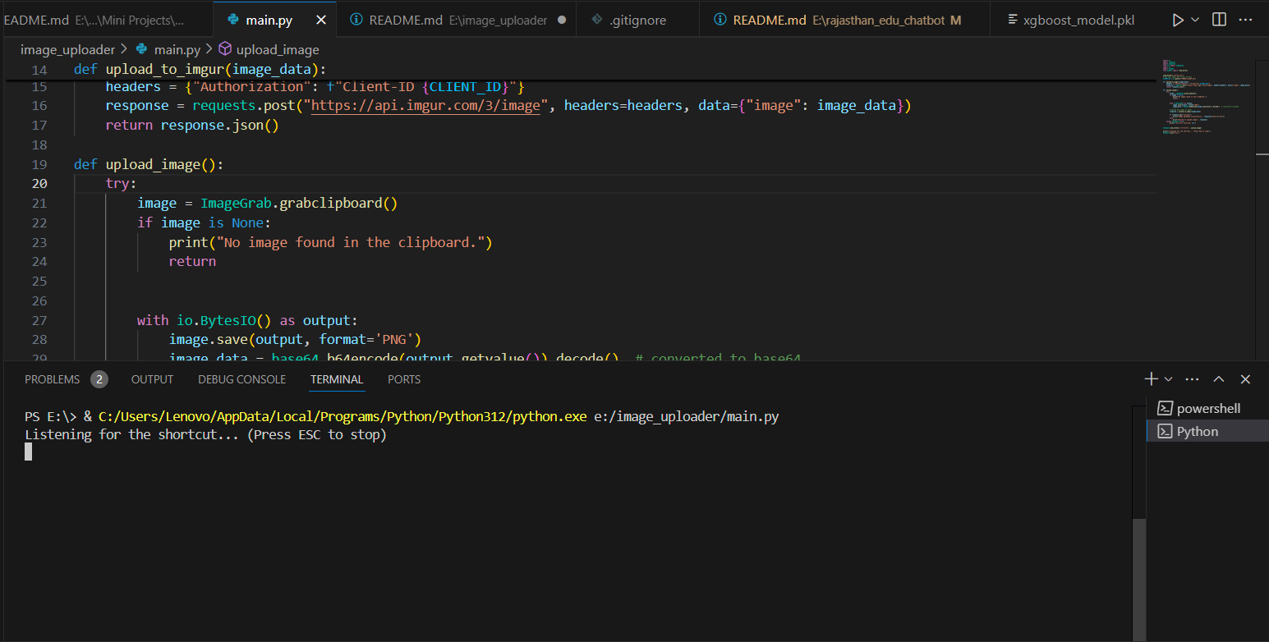
Task: Click "image.save(output, format='PNG')" line
Action: click(x=295, y=340)
